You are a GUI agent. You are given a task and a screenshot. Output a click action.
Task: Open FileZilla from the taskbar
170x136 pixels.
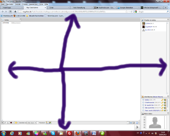(69, 133)
